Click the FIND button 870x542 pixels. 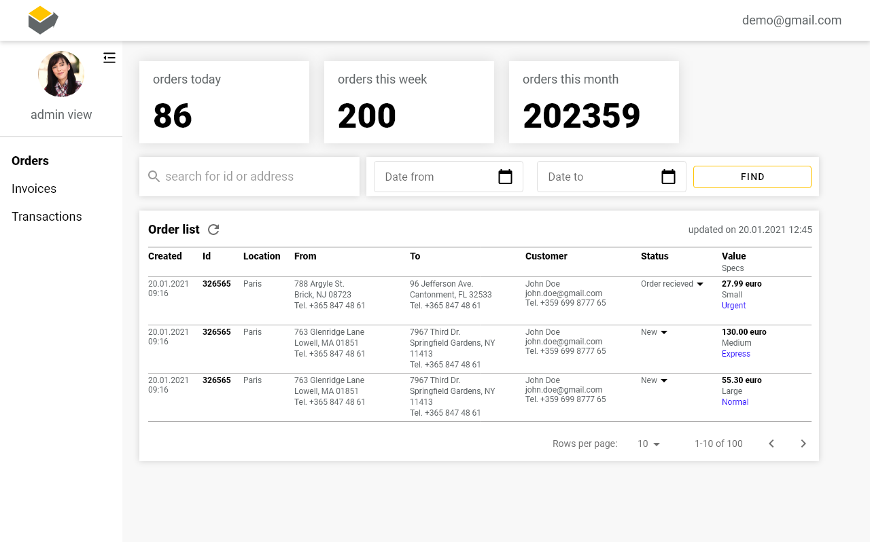752,177
